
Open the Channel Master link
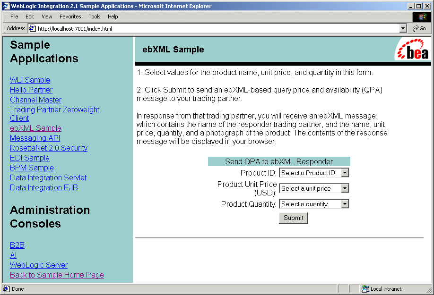tap(36, 100)
